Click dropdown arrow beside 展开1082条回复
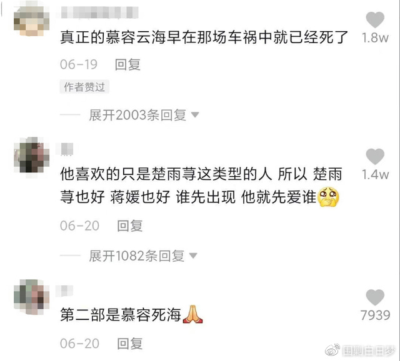This screenshot has width=400, height=361. coord(193,255)
